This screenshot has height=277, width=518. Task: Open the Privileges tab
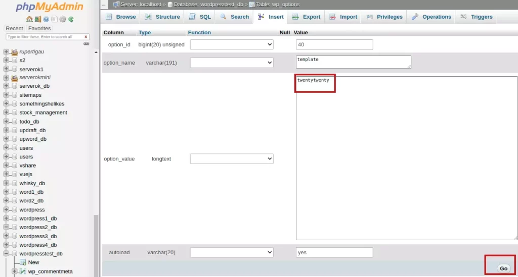pyautogui.click(x=384, y=17)
